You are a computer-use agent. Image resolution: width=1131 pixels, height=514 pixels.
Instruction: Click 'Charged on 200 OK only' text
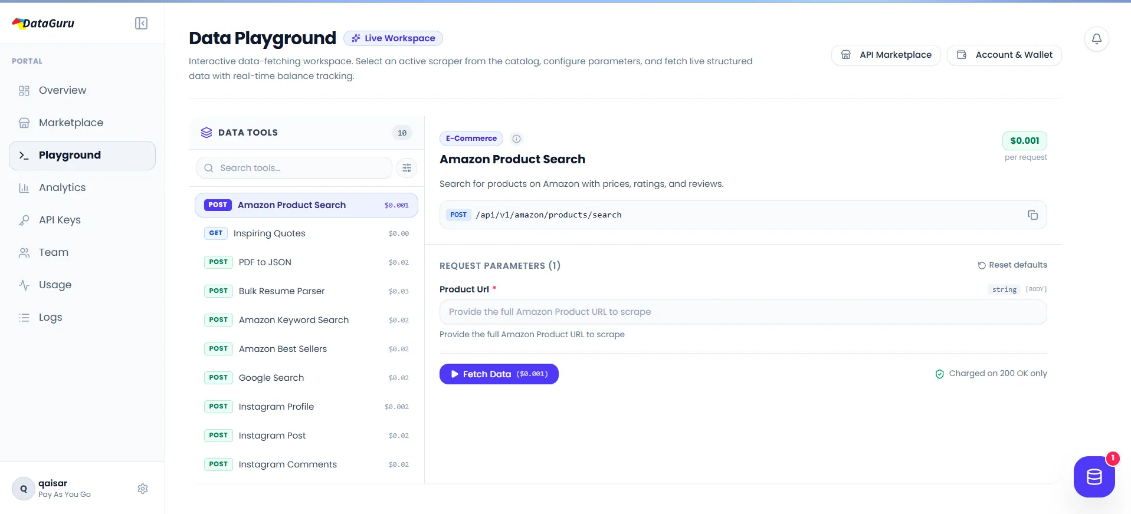click(x=998, y=374)
